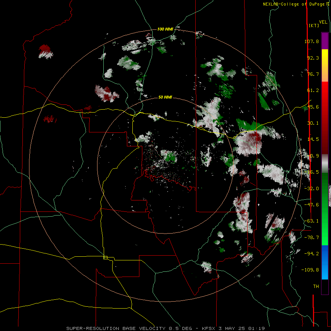Click the -109.8 legend value
331x331 pixels.
(310, 270)
